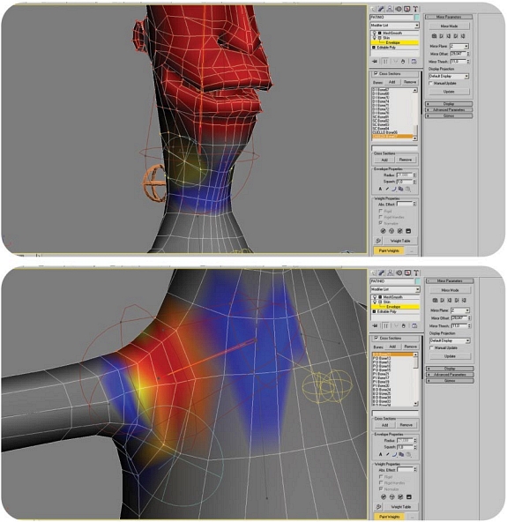The height and width of the screenshot is (522, 507).
Task: Click the Display tab icon in the shoulder-view panel
Action: (x=407, y=273)
